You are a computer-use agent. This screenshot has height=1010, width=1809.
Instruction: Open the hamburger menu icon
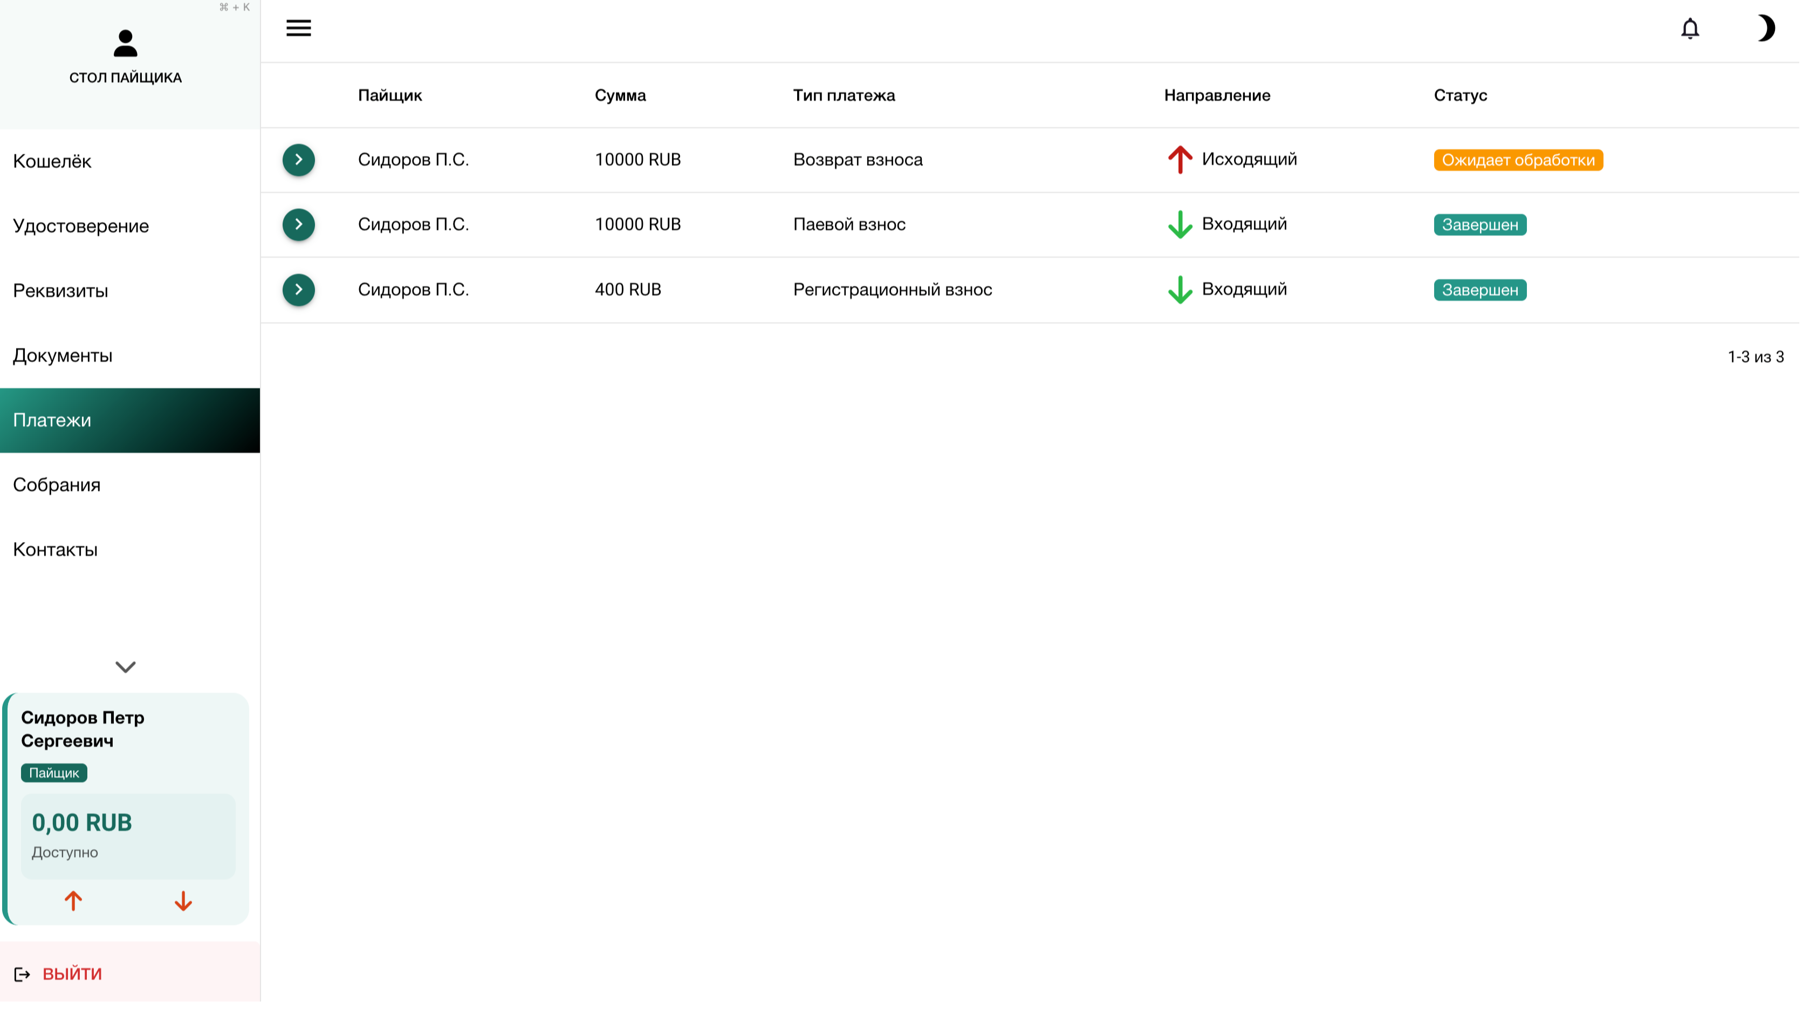(x=298, y=28)
